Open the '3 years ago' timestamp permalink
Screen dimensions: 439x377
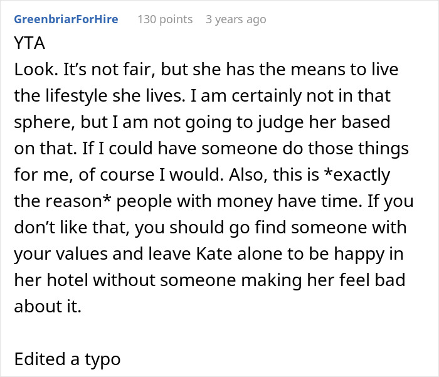236,19
